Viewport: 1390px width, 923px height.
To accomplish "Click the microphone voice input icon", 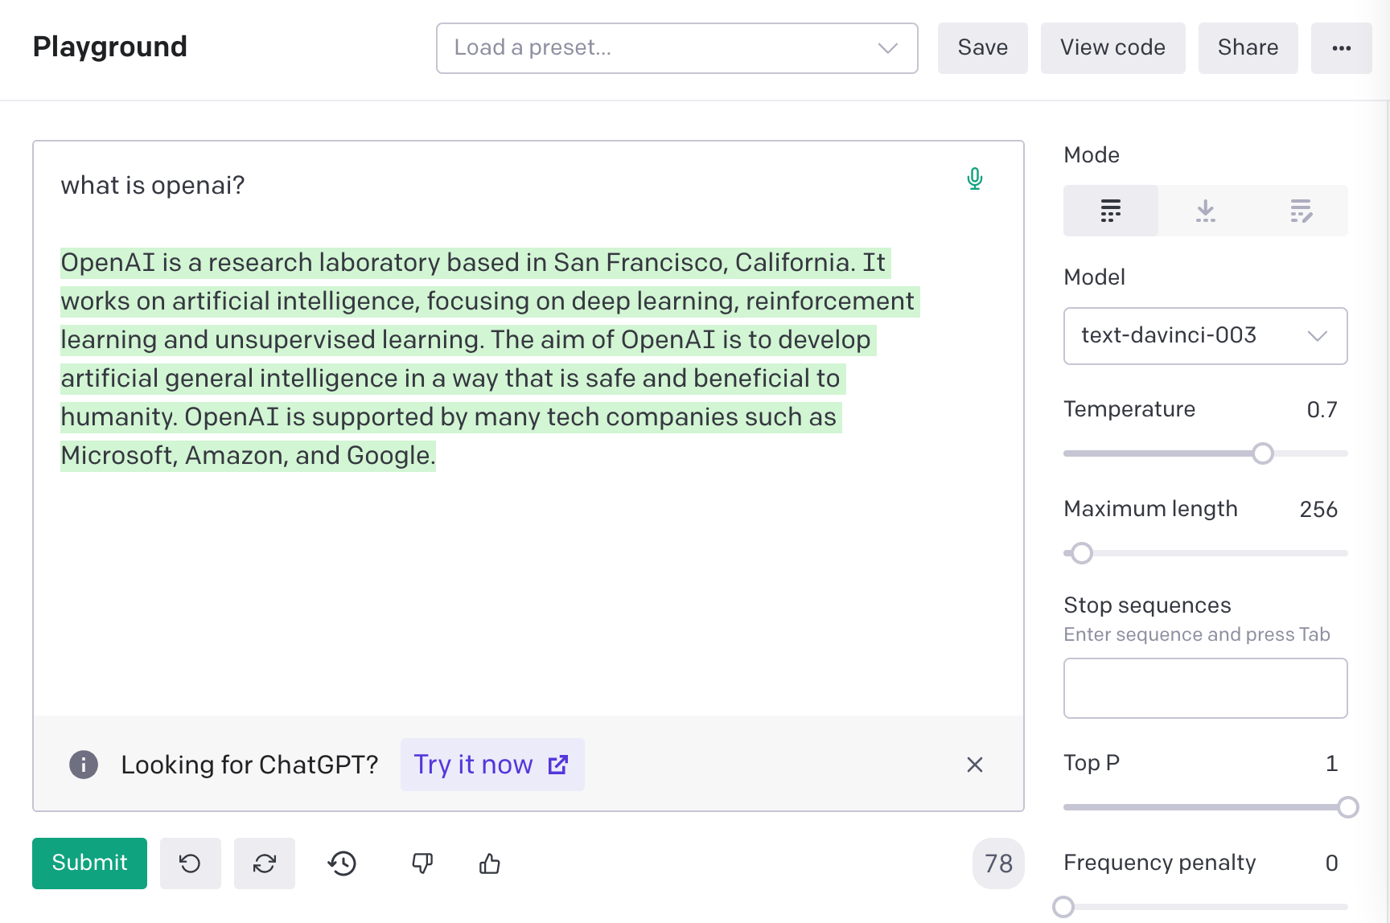I will coord(974,178).
